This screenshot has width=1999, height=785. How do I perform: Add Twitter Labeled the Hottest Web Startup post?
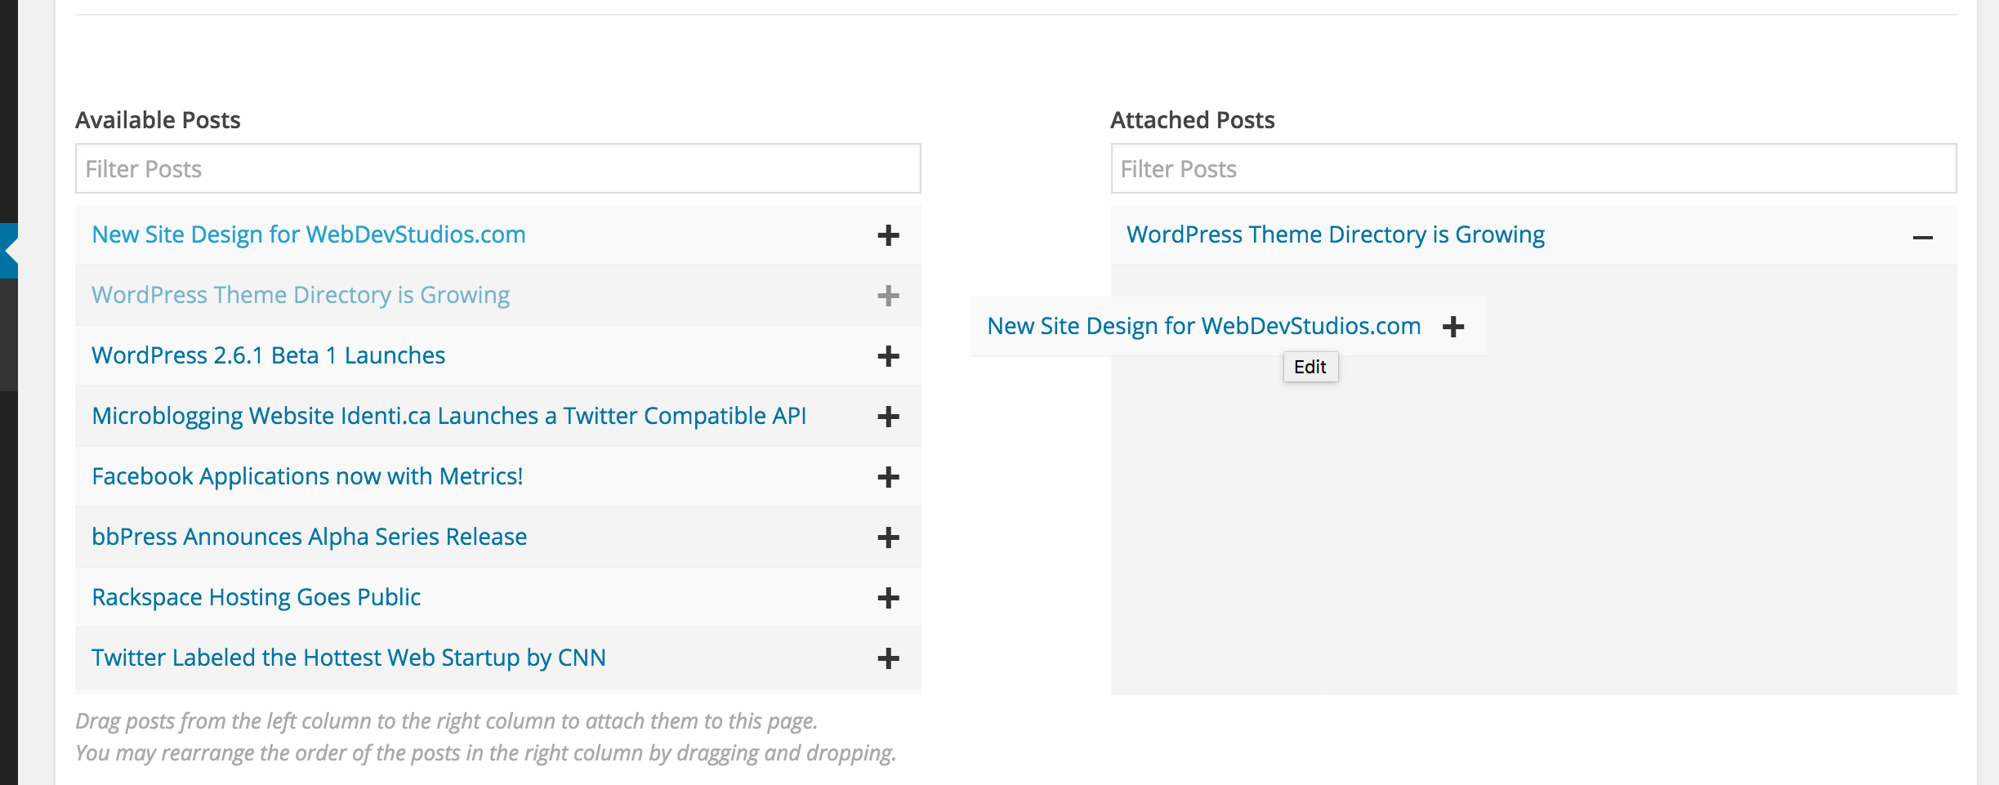[888, 658]
